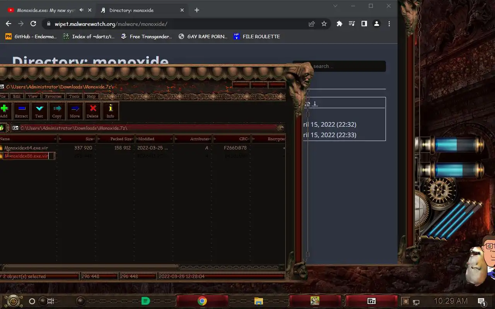Screen dimensions: 495x309
Task: Click the Chrome address bar URL
Action: pyautogui.click(x=111, y=24)
